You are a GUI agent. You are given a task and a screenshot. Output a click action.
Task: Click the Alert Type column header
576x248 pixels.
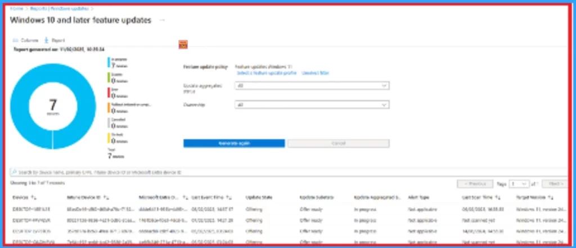tap(418, 198)
